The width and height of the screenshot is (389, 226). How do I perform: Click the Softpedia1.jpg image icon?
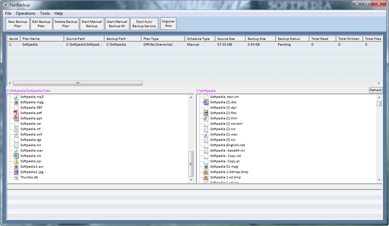click(x=16, y=172)
